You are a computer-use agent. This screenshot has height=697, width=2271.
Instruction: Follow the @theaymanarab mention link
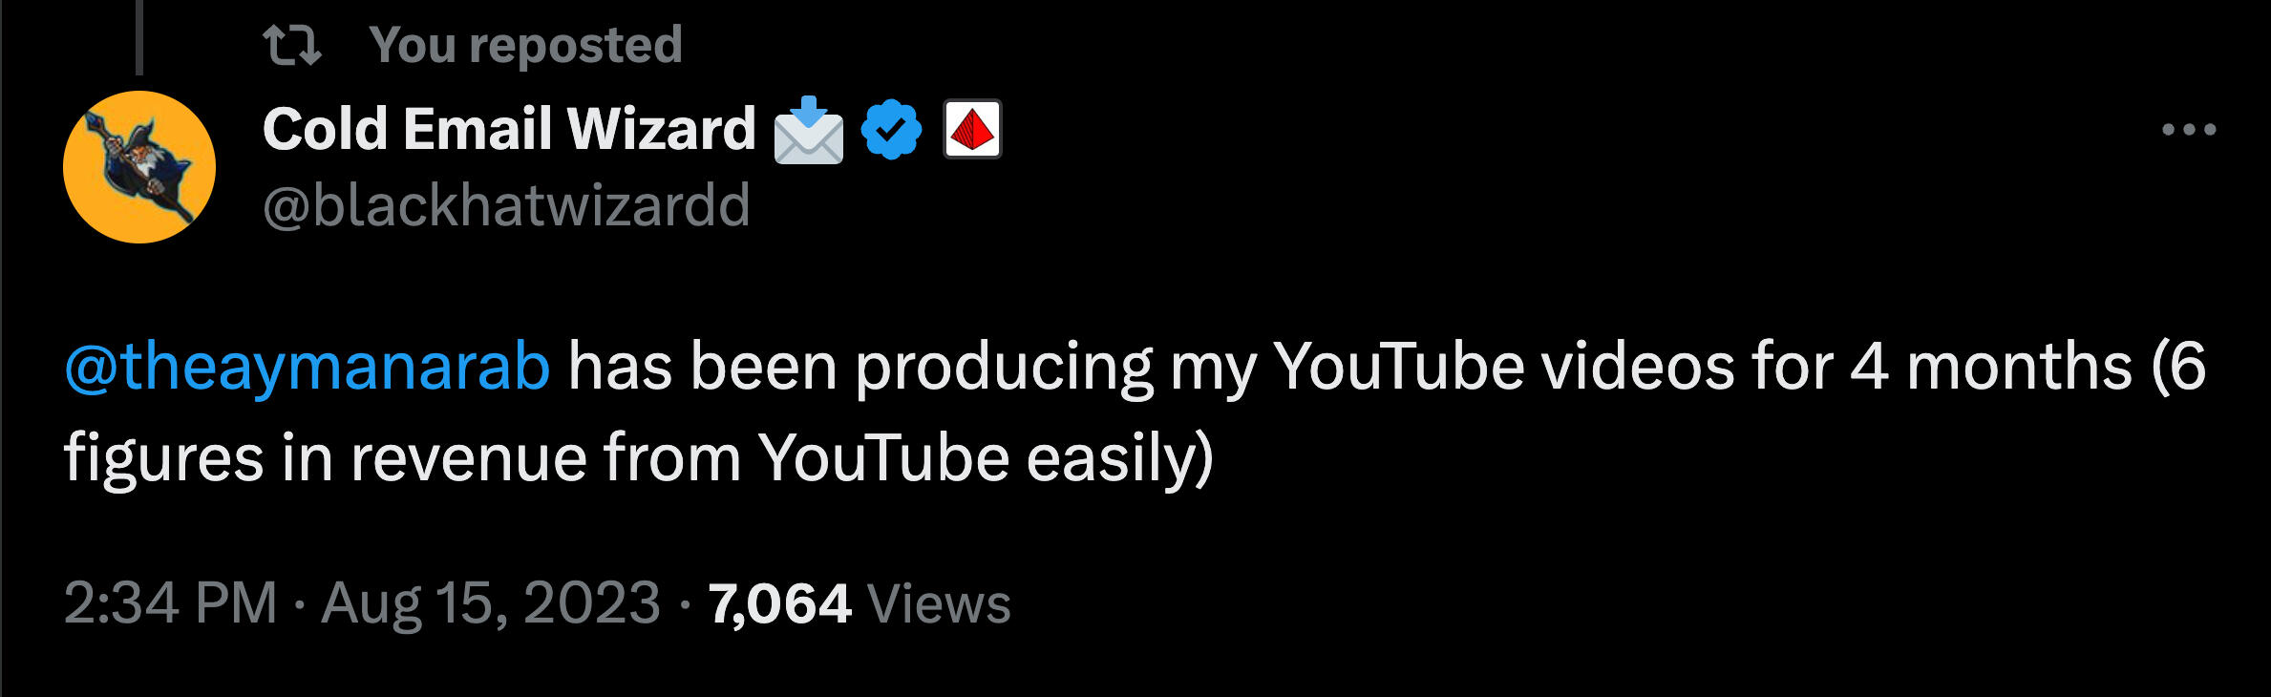click(307, 367)
